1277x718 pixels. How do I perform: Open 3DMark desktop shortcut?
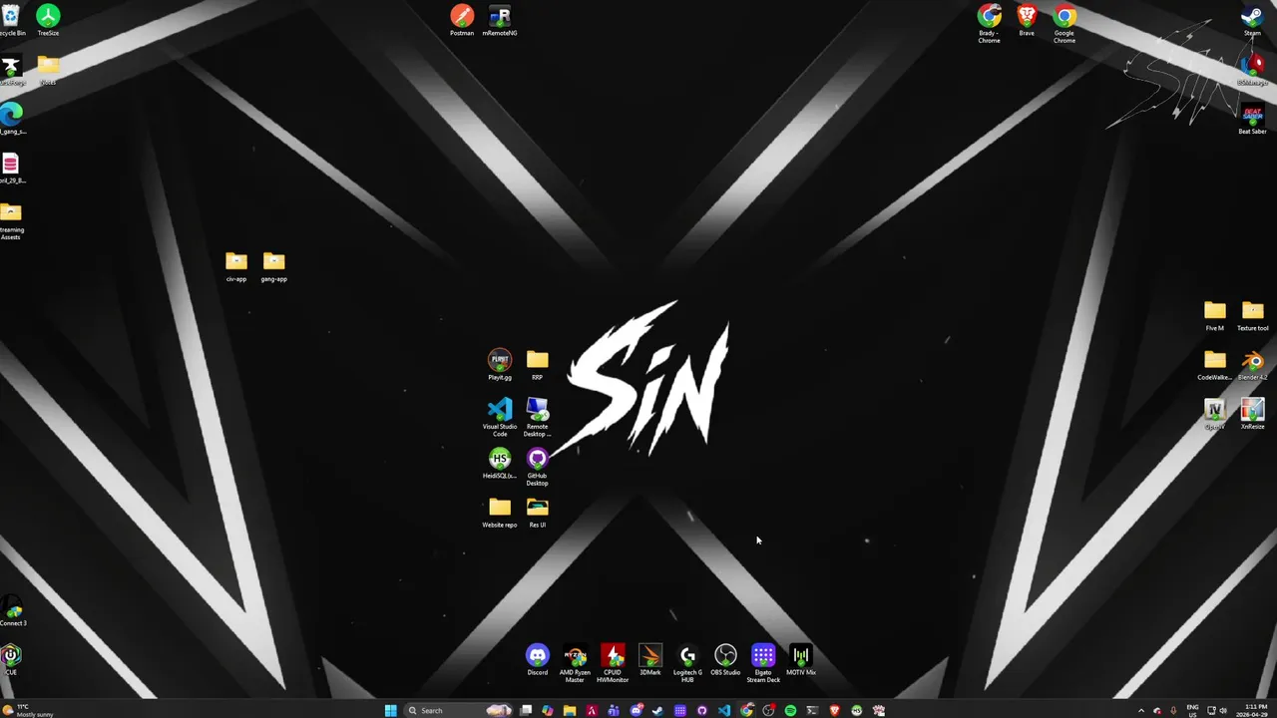(650, 660)
